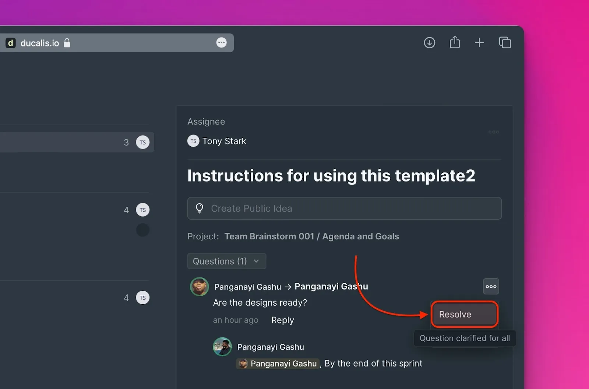Select Resolve from the context menu
Screen dimensions: 589x389
(x=464, y=314)
